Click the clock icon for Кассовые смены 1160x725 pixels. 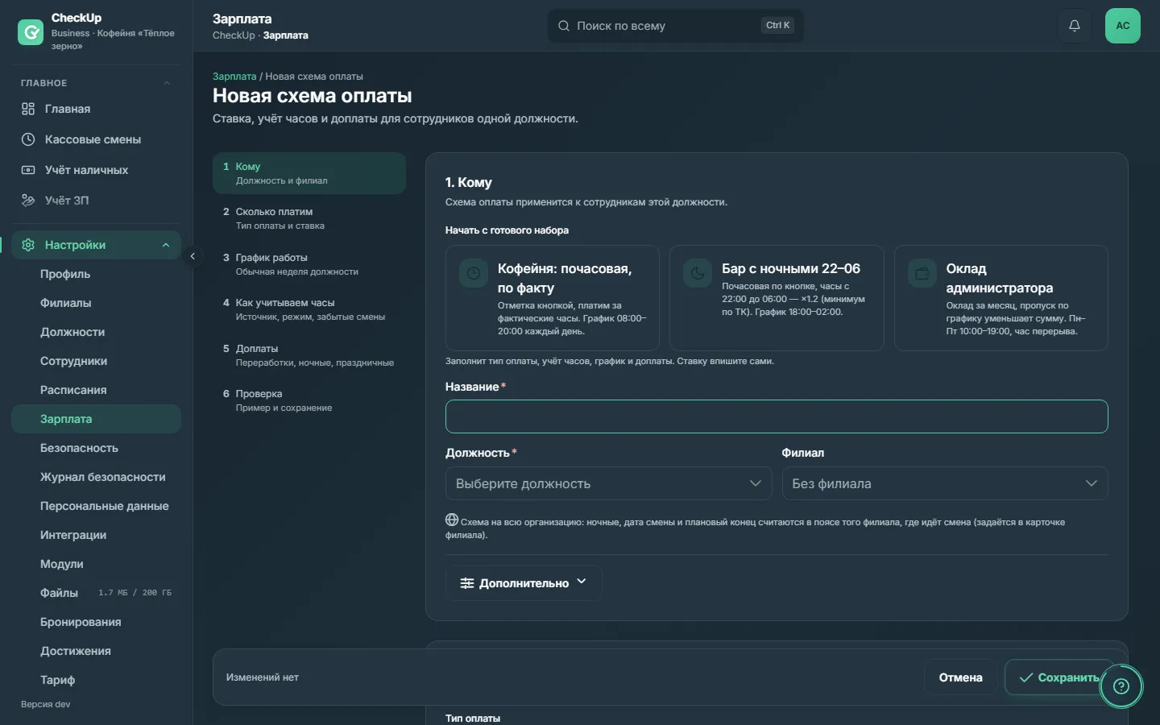(28, 139)
